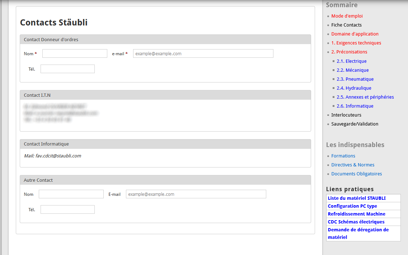The image size is (408, 255).
Task: Open 2.4. Hydraulique sub-section
Action: coord(354,88)
